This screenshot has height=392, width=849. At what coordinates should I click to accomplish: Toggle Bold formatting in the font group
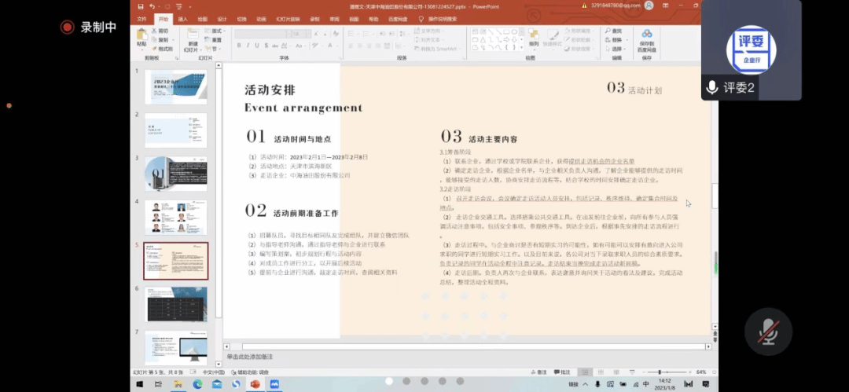238,46
